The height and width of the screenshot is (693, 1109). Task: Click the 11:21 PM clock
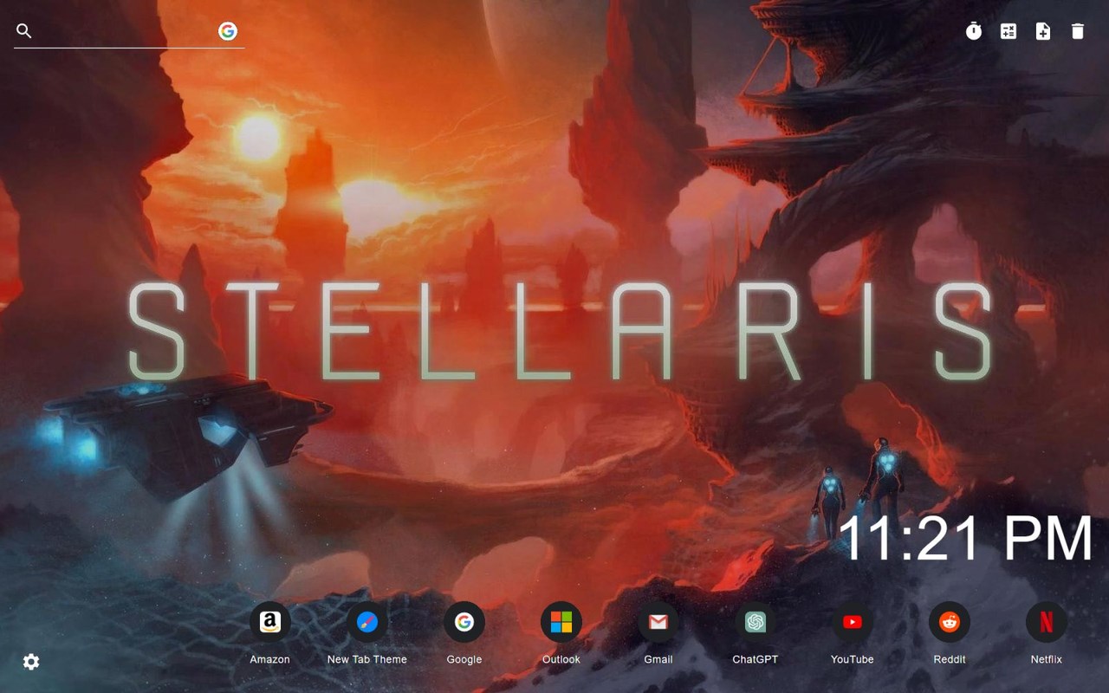[965, 539]
